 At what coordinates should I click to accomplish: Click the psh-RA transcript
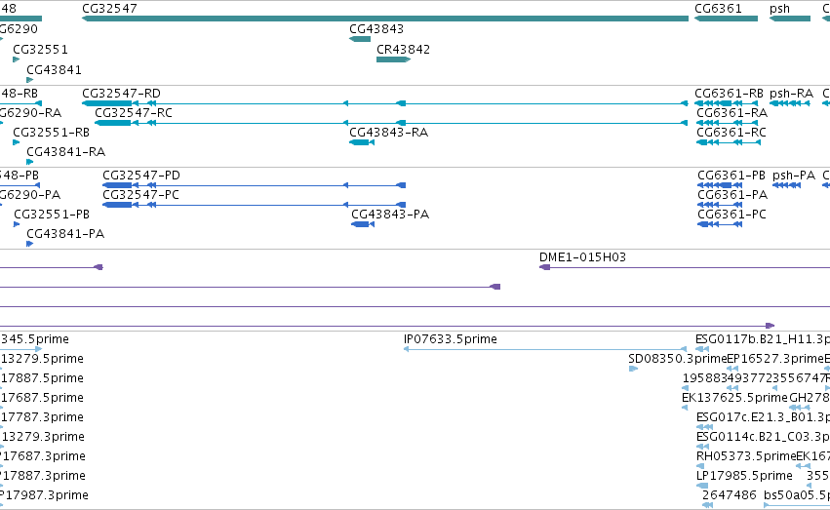(x=790, y=103)
